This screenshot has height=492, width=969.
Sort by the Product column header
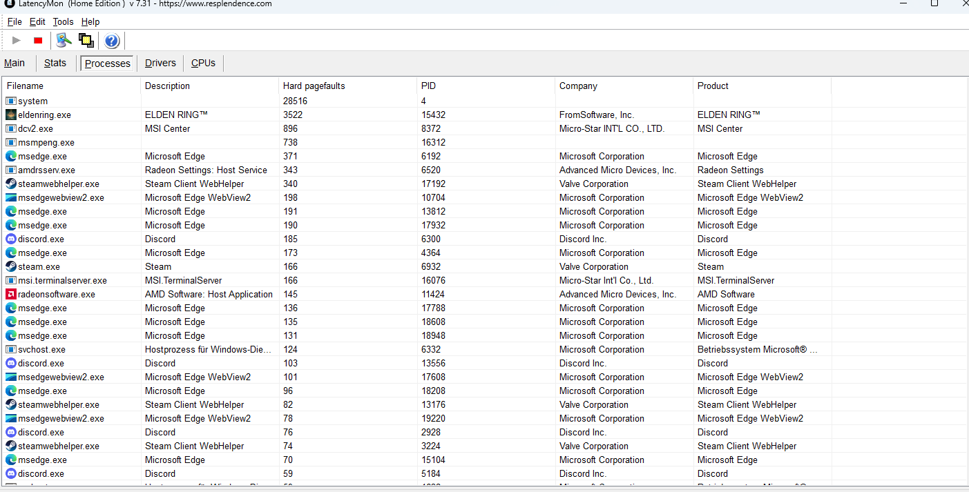[x=762, y=86]
